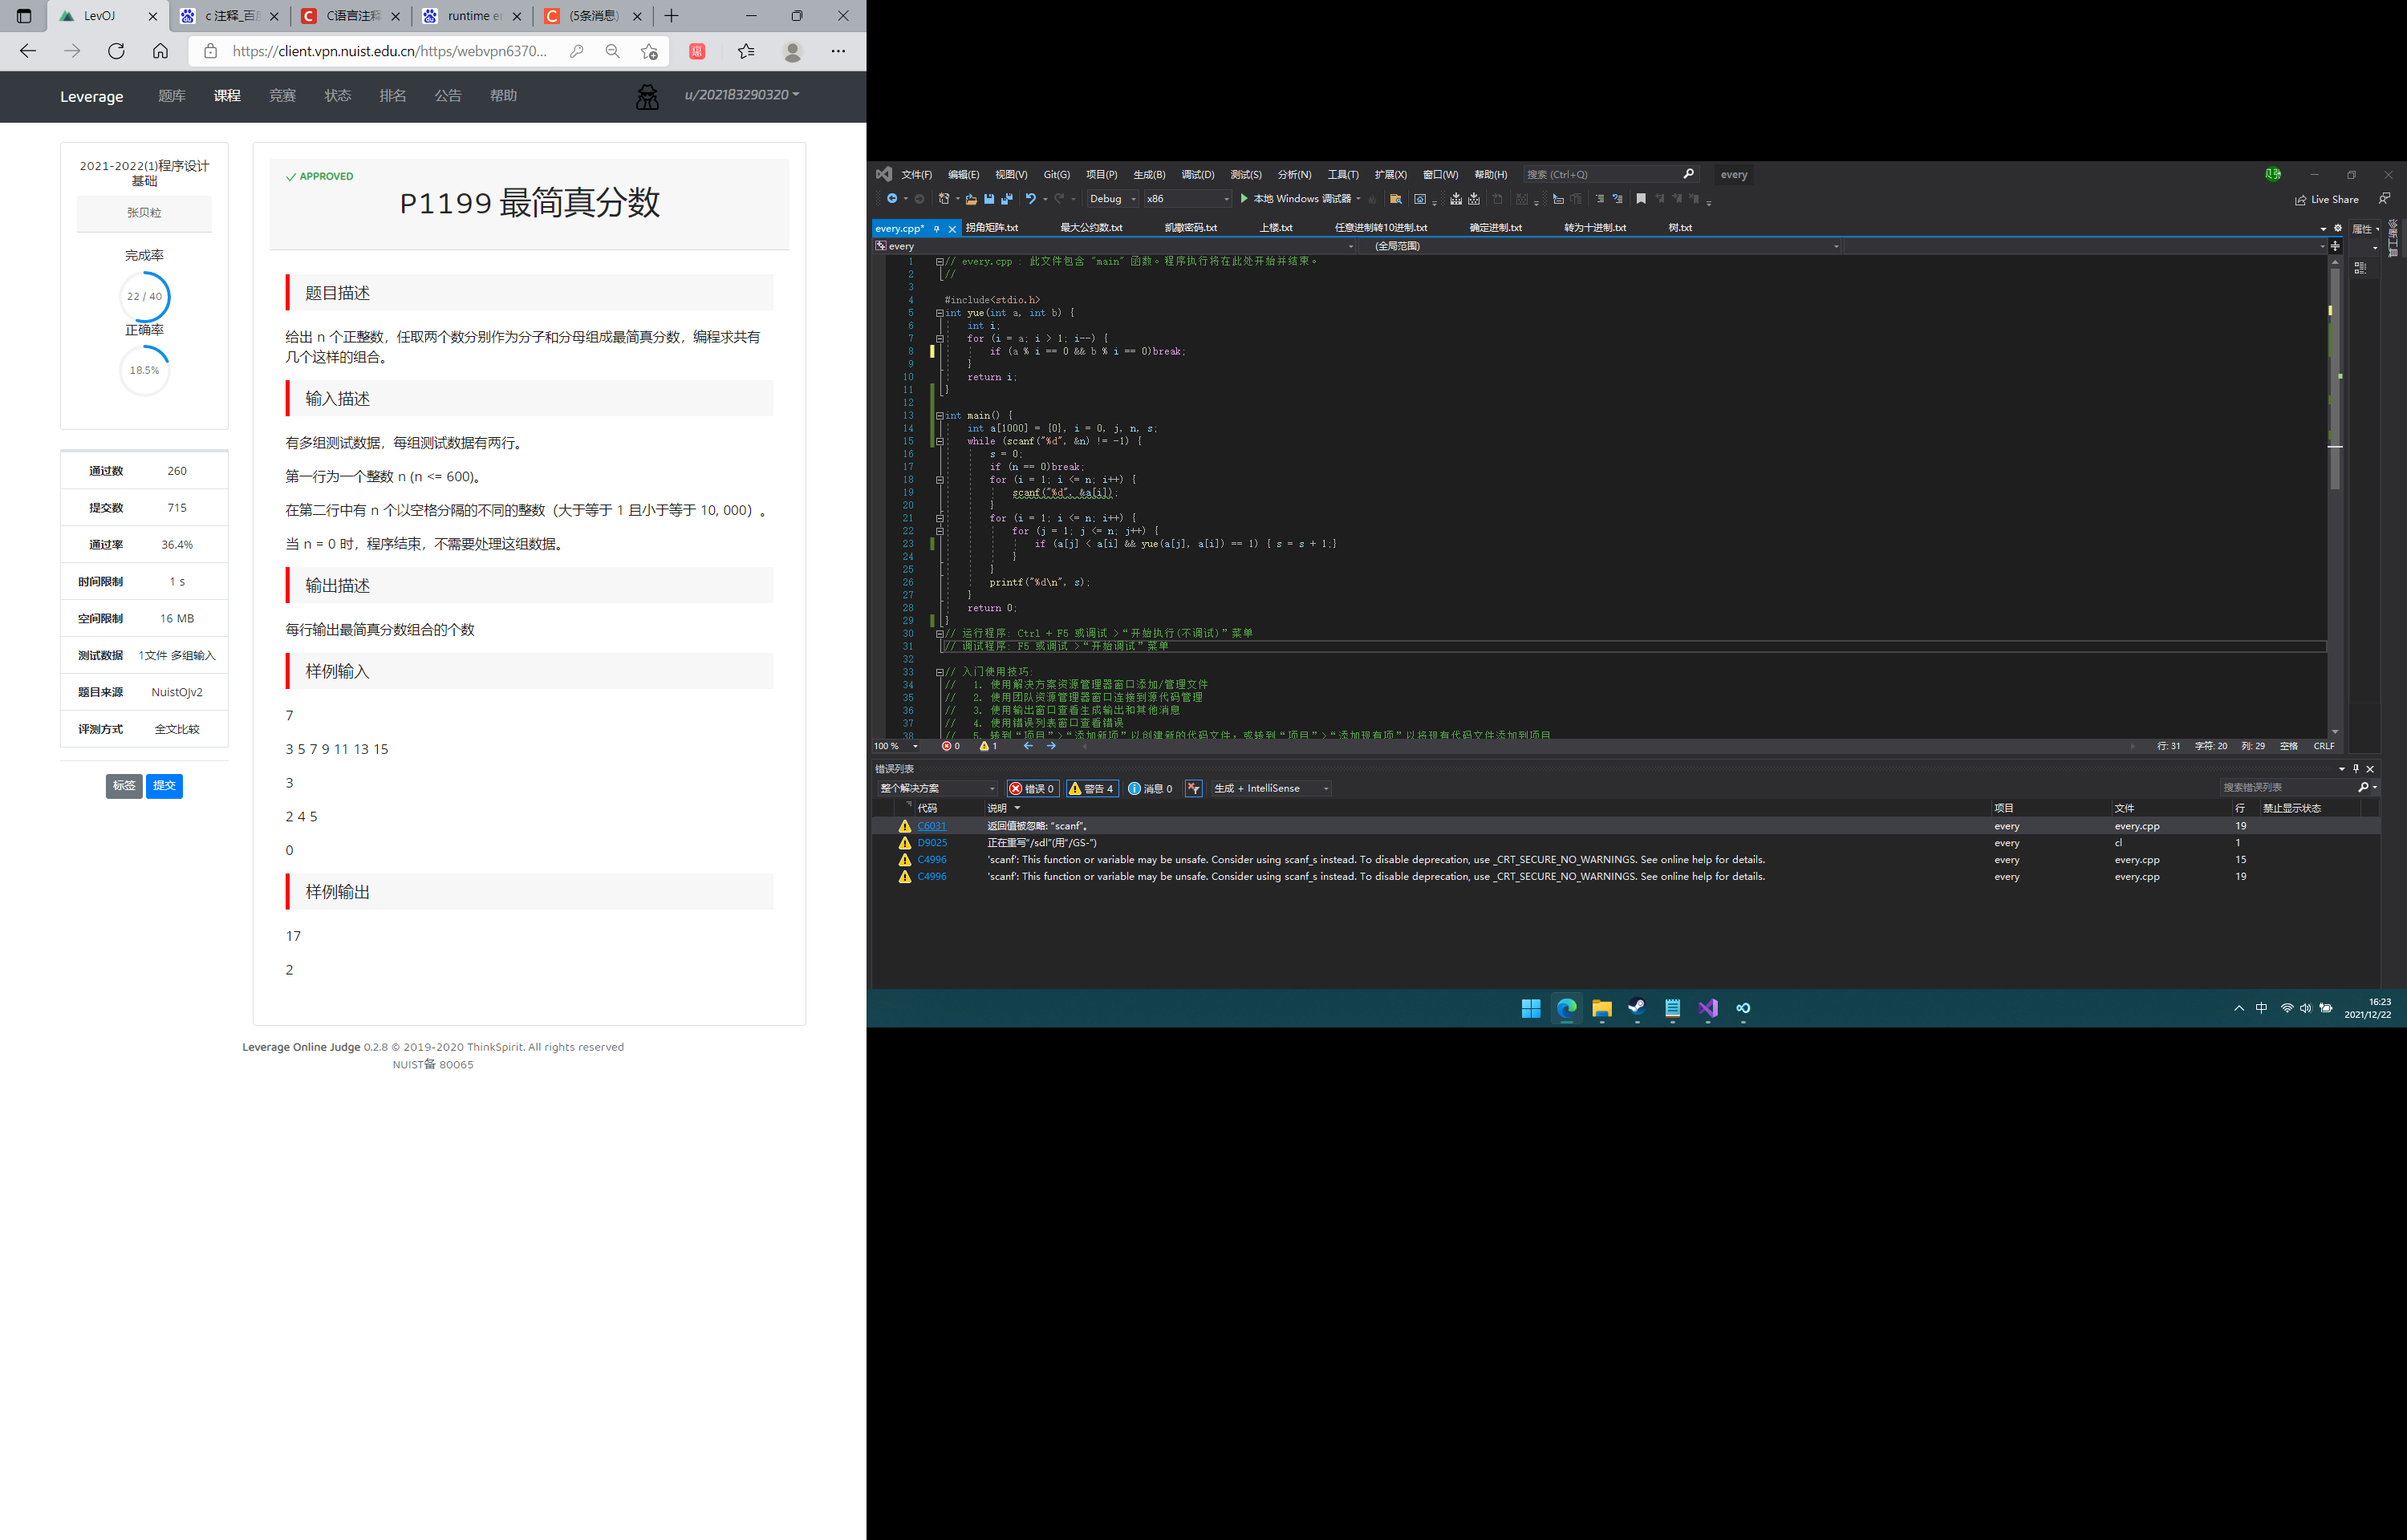Click the feedback icon next to Live Share

coord(2384,198)
